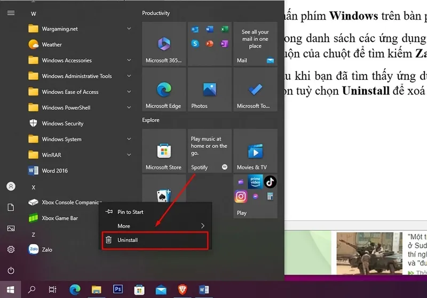Open TikTok icon in Play tile
Viewport: 427px width, 298px height.
pyautogui.click(x=270, y=182)
